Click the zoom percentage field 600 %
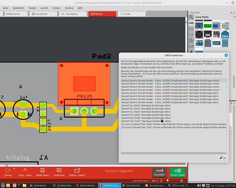Screen dimensions: 236x188 pyautogui.click(x=155, y=180)
